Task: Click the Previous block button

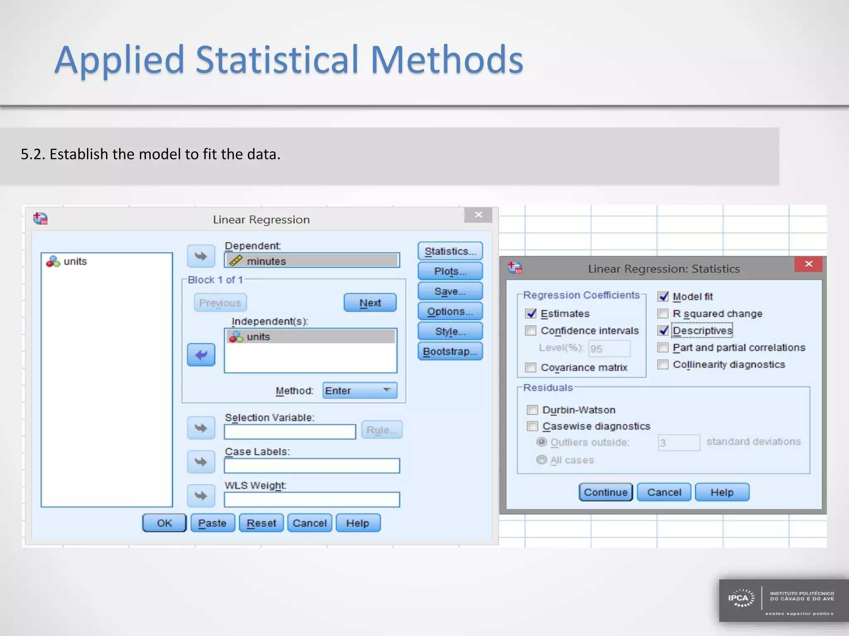Action: (220, 303)
